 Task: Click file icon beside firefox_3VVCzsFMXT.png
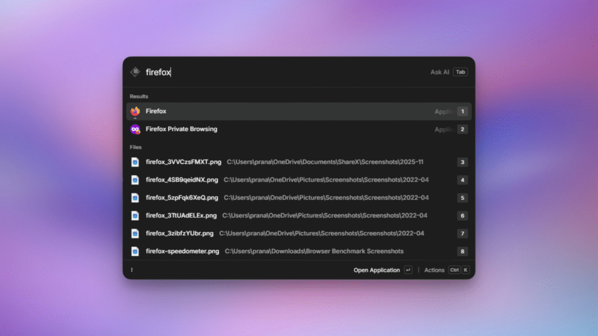(x=135, y=162)
